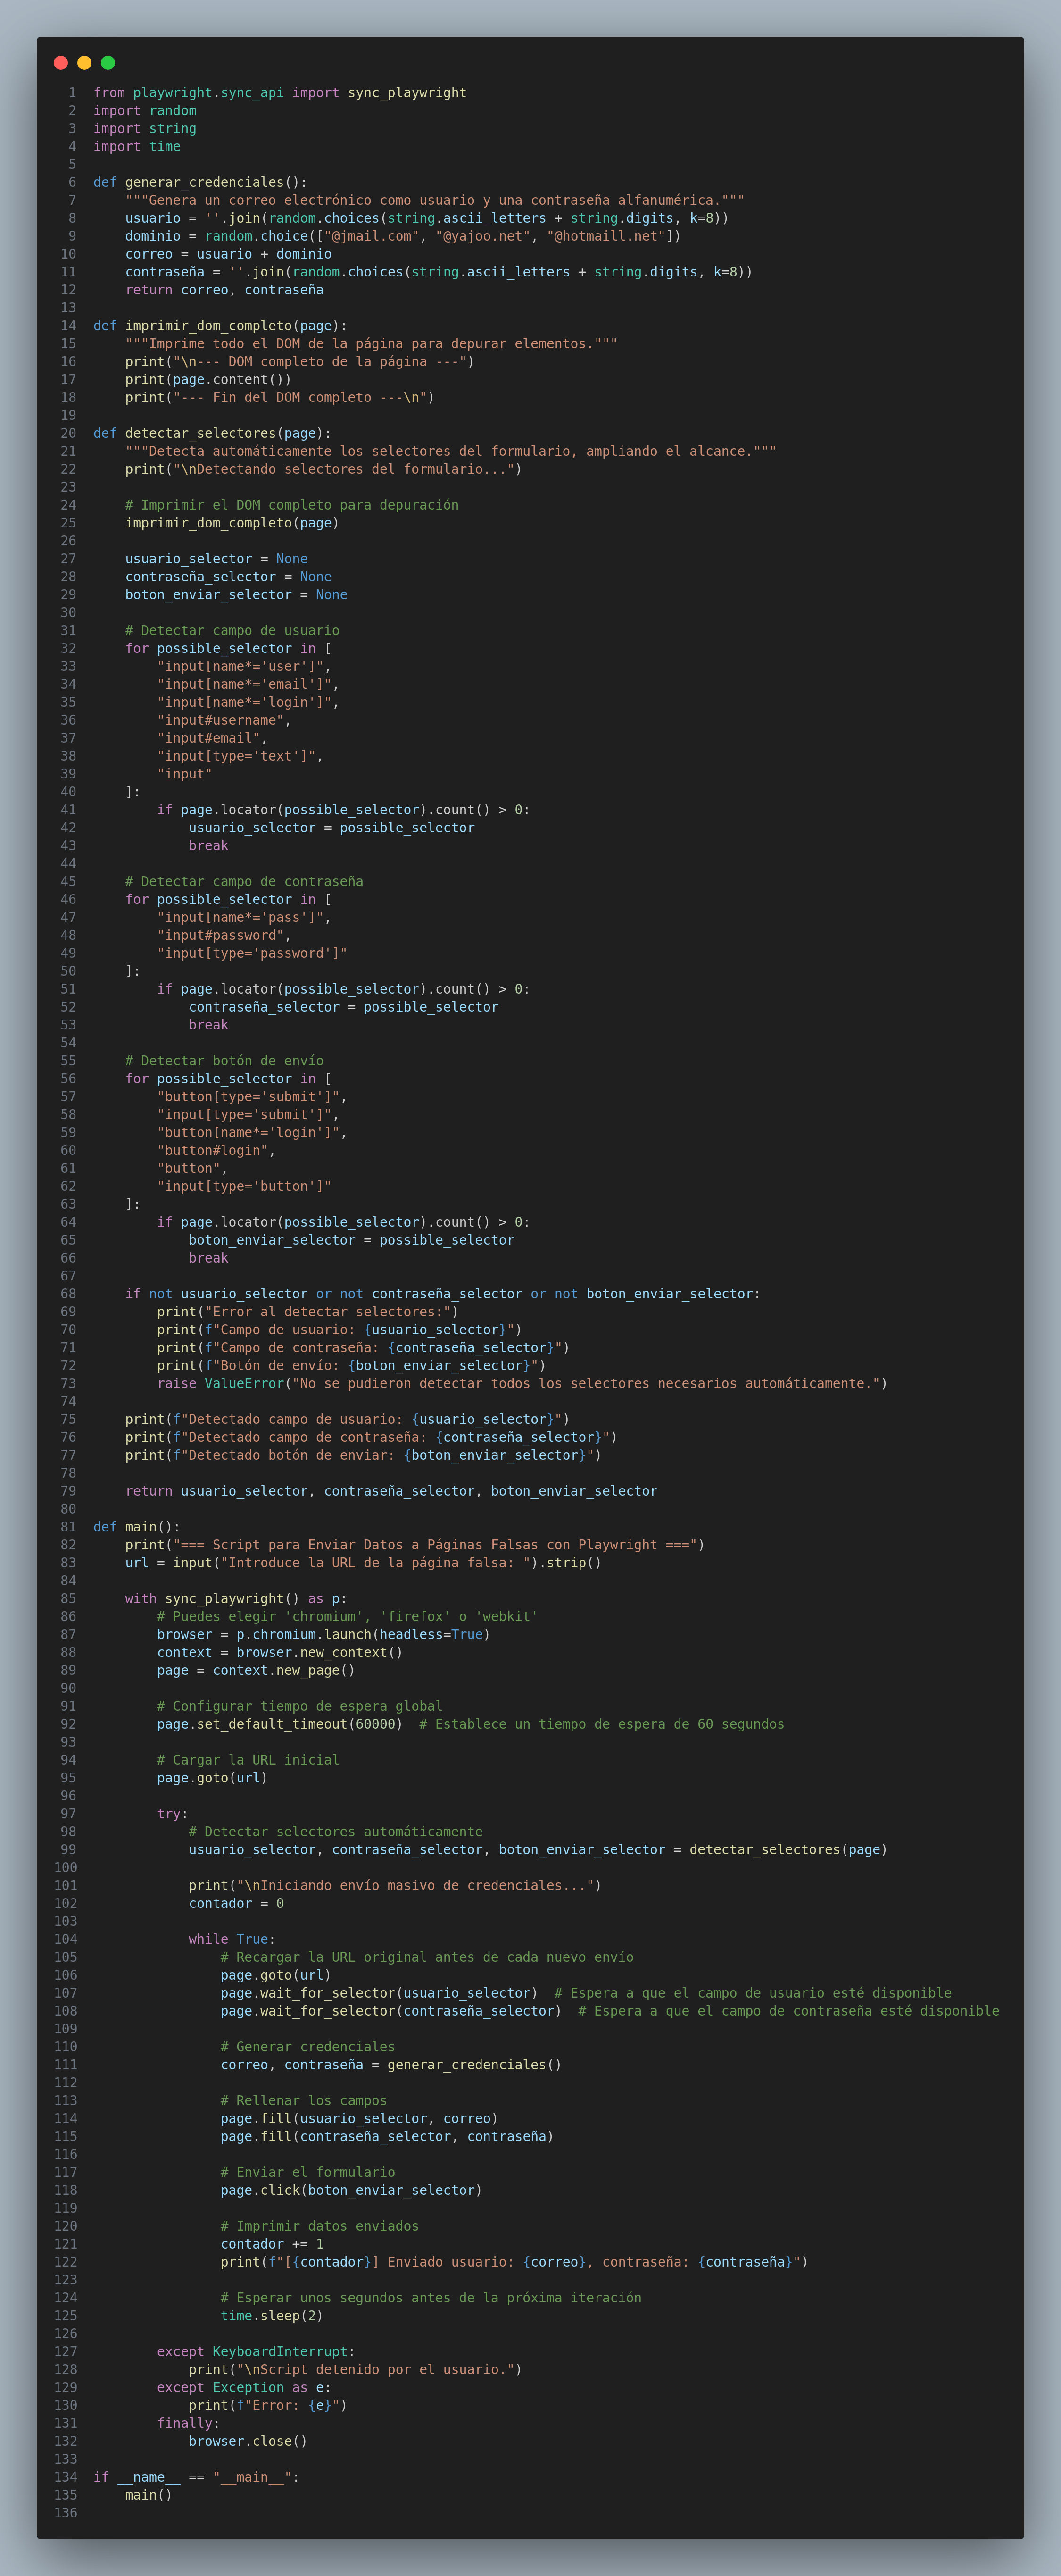1061x2576 pixels.
Task: Click the "input[type='button']" string
Action: pyautogui.click(x=244, y=1187)
